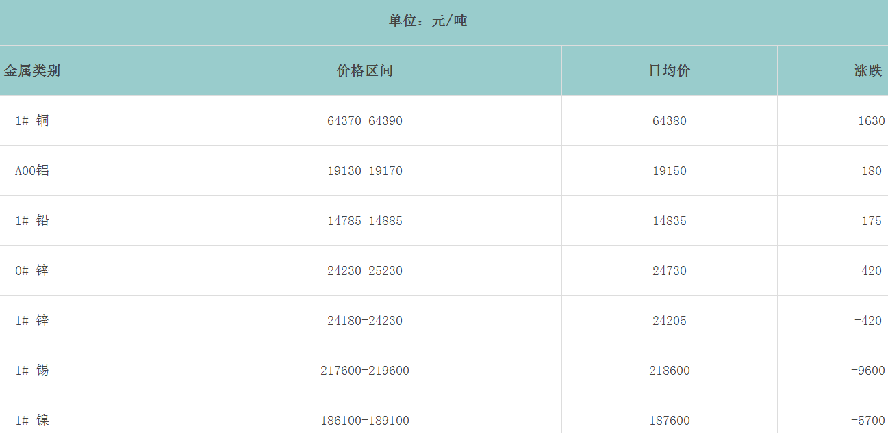
Task: Click the 24180-24230 price range cell
Action: [x=365, y=321]
